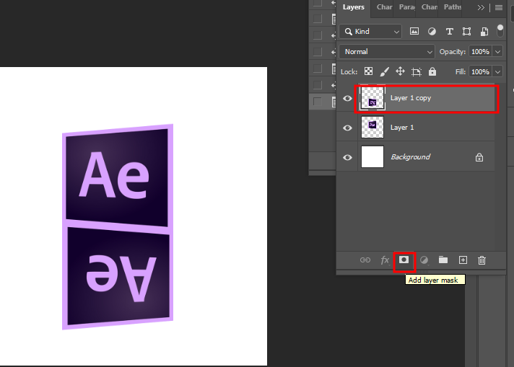Click the upright Ae logo on canvas
This screenshot has width=514, height=367.
click(118, 177)
